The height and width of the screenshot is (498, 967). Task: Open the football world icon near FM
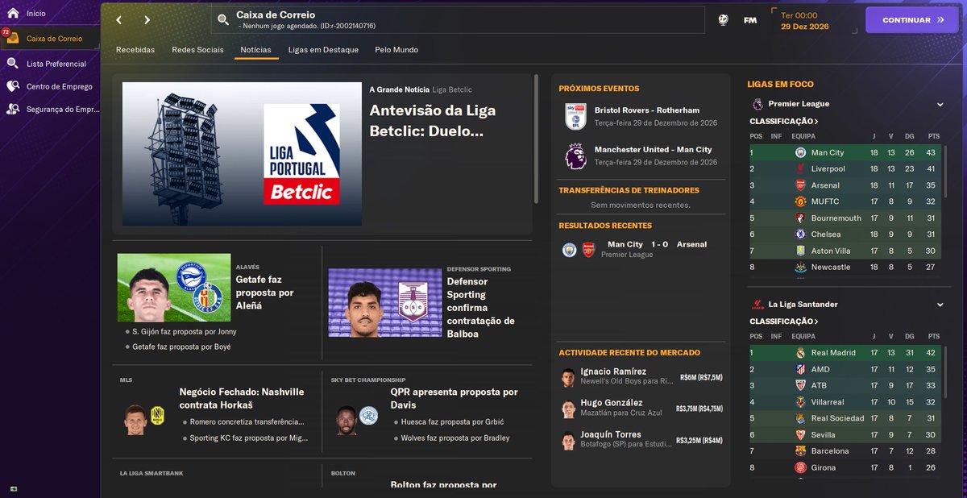point(723,19)
